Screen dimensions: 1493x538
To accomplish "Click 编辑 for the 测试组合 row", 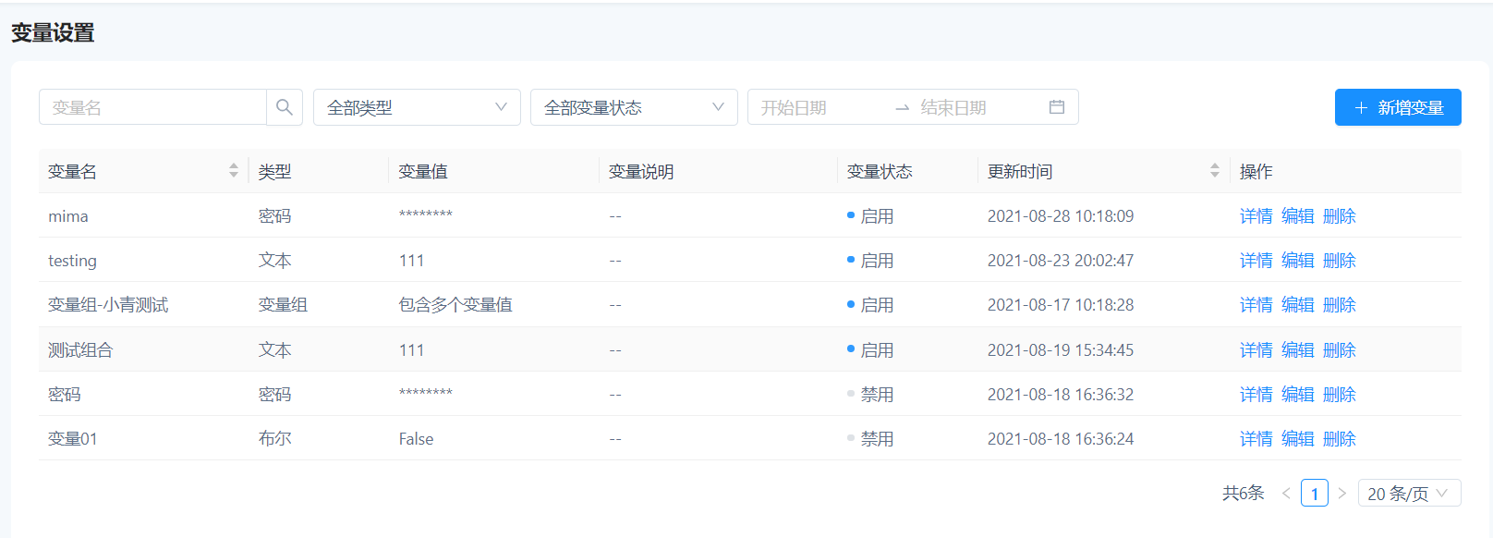I will click(1297, 350).
